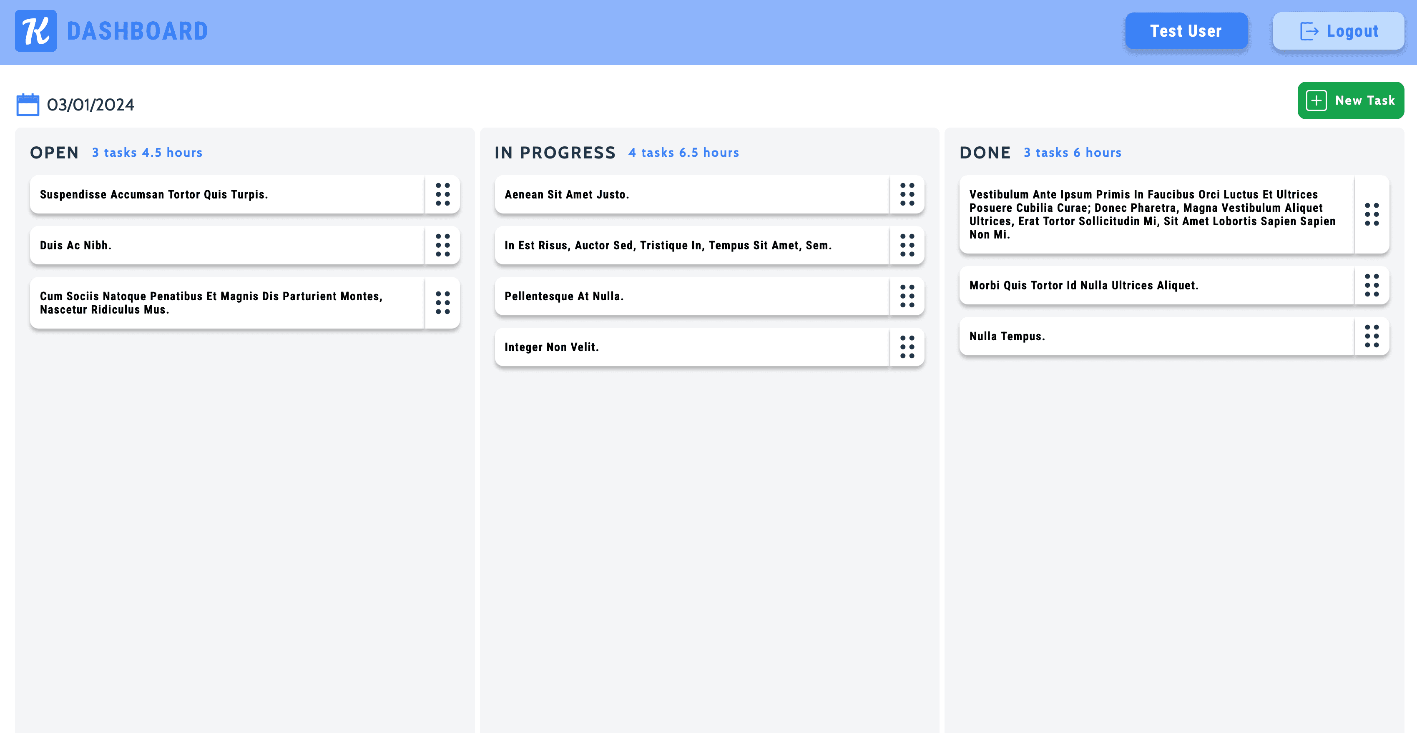Click the calendar icon beside the date

pyautogui.click(x=28, y=105)
